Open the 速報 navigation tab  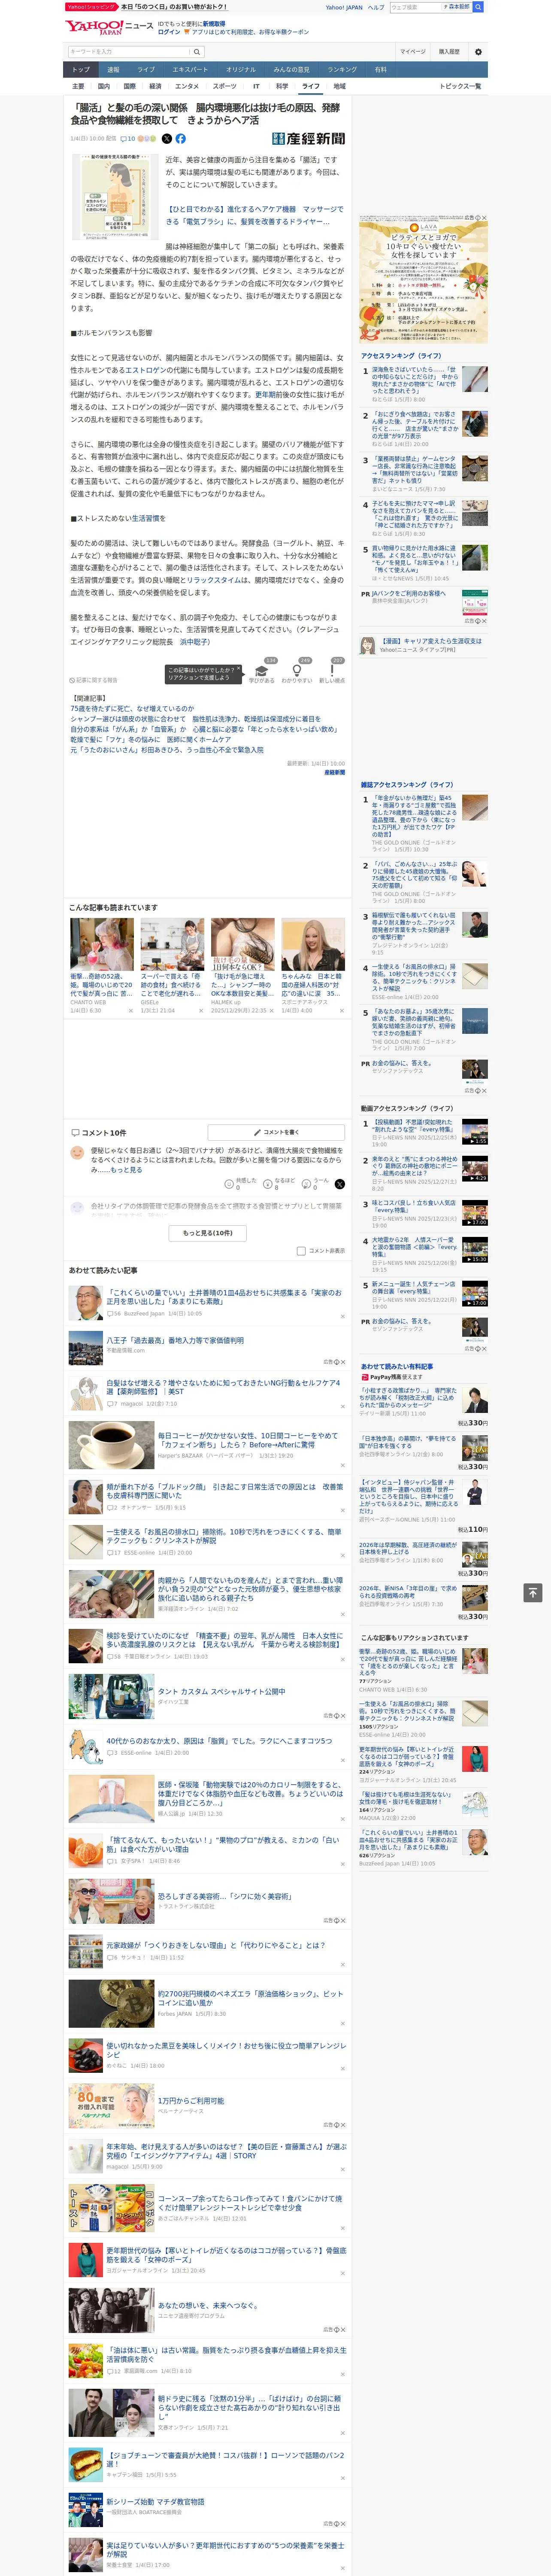tap(113, 70)
